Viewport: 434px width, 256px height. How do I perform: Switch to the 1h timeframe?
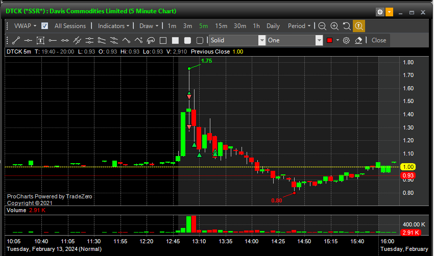point(256,26)
